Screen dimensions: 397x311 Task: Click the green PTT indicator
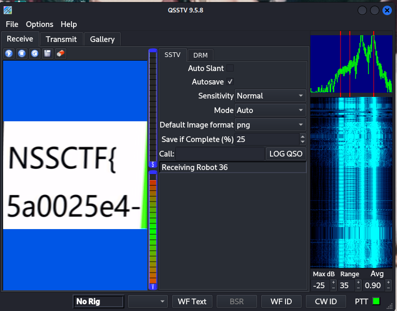[376, 301]
